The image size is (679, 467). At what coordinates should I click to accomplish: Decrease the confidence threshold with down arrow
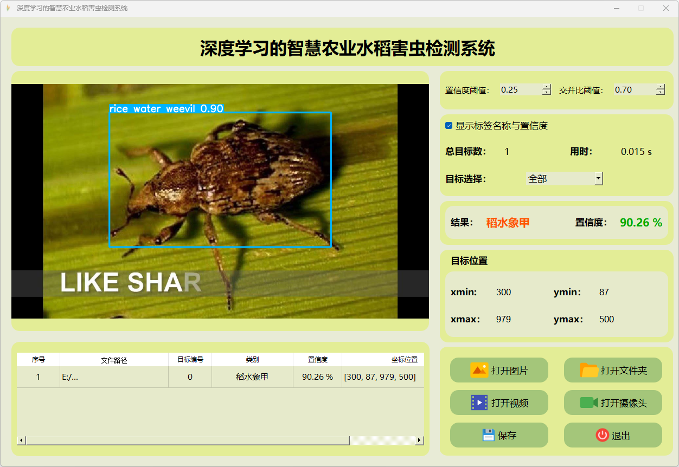tap(546, 93)
